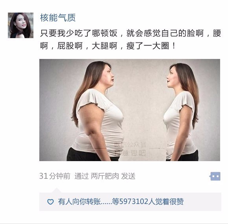Tap the second text line ending 瘦了一大圈
This screenshot has height=224, width=228.
[108, 46]
